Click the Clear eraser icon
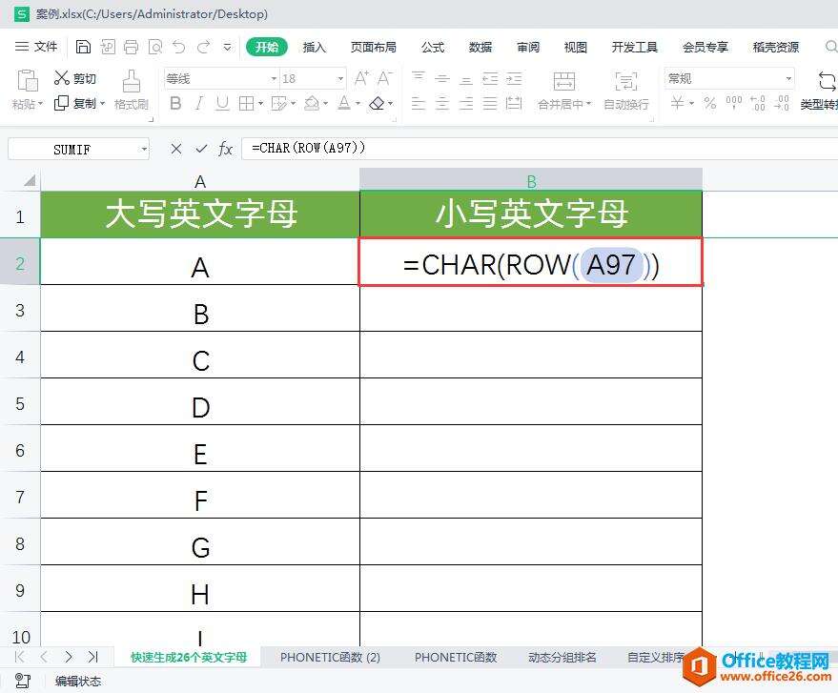This screenshot has width=838, height=693. tap(378, 103)
